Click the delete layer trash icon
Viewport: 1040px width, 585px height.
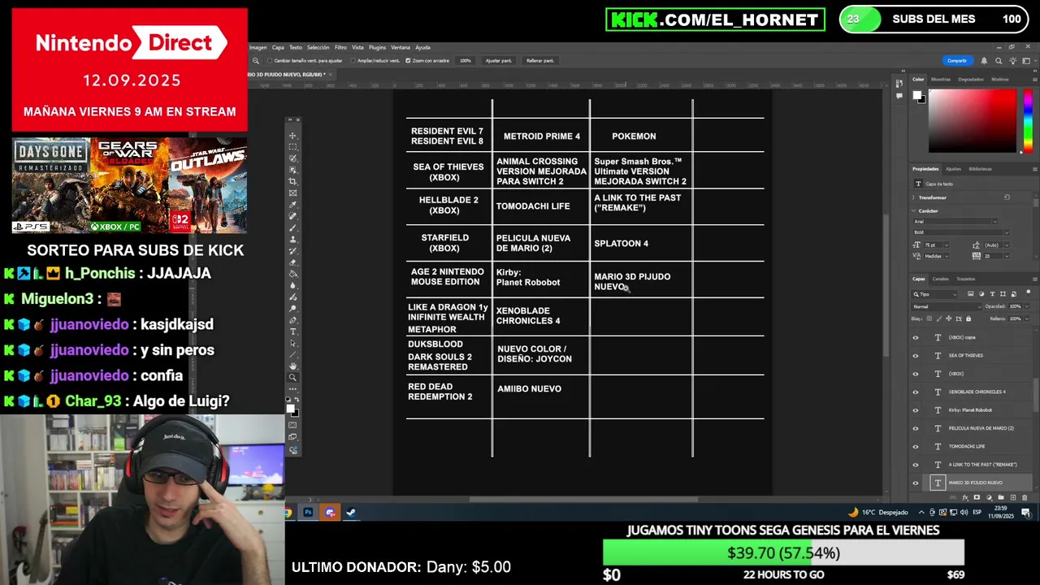(x=1025, y=497)
